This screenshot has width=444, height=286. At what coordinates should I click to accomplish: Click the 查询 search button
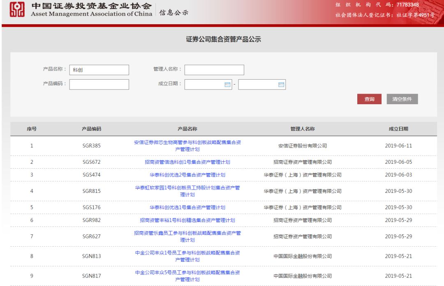[369, 99]
